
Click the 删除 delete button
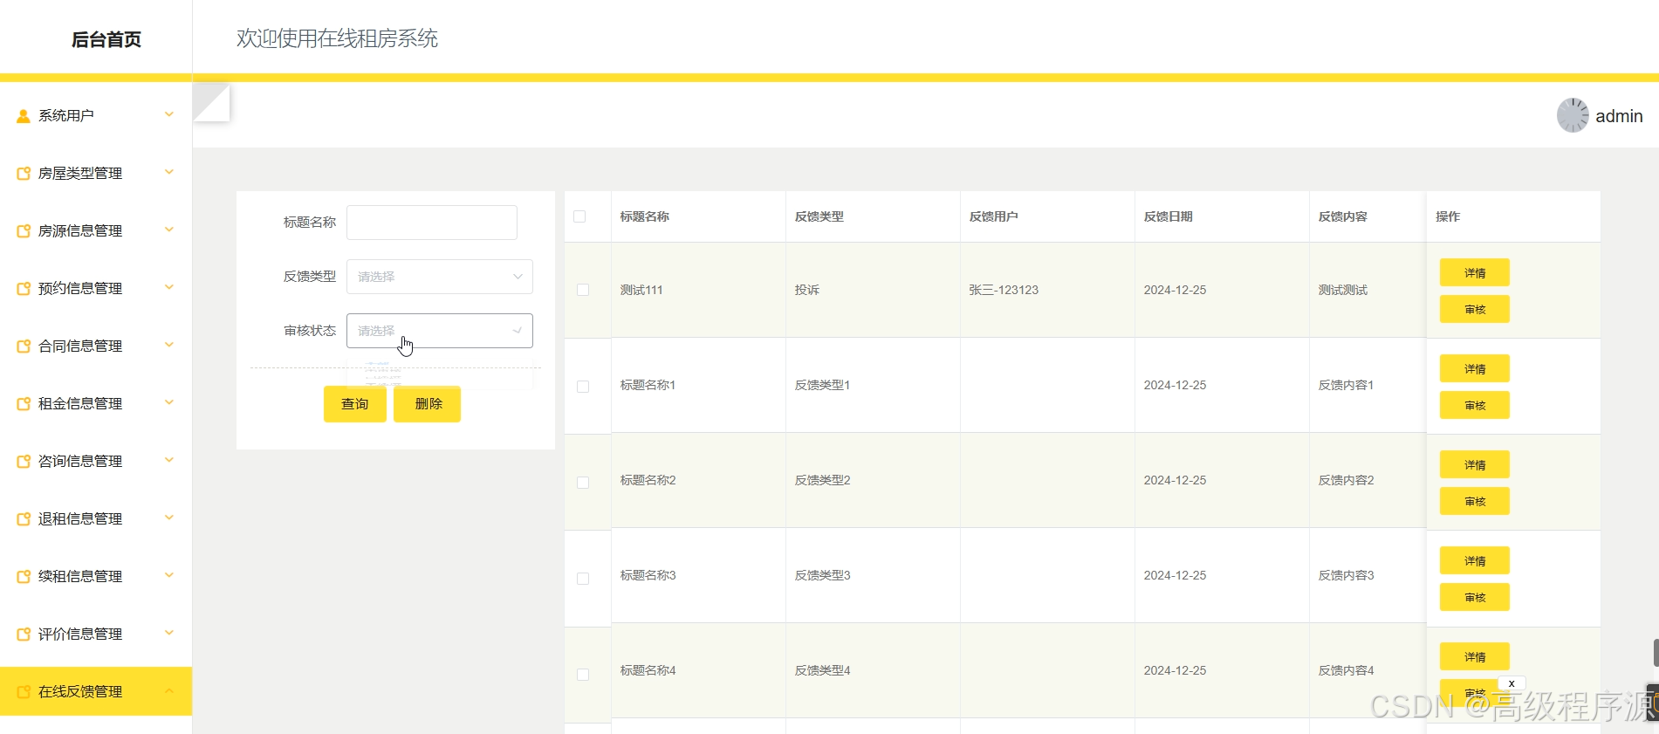tap(428, 404)
